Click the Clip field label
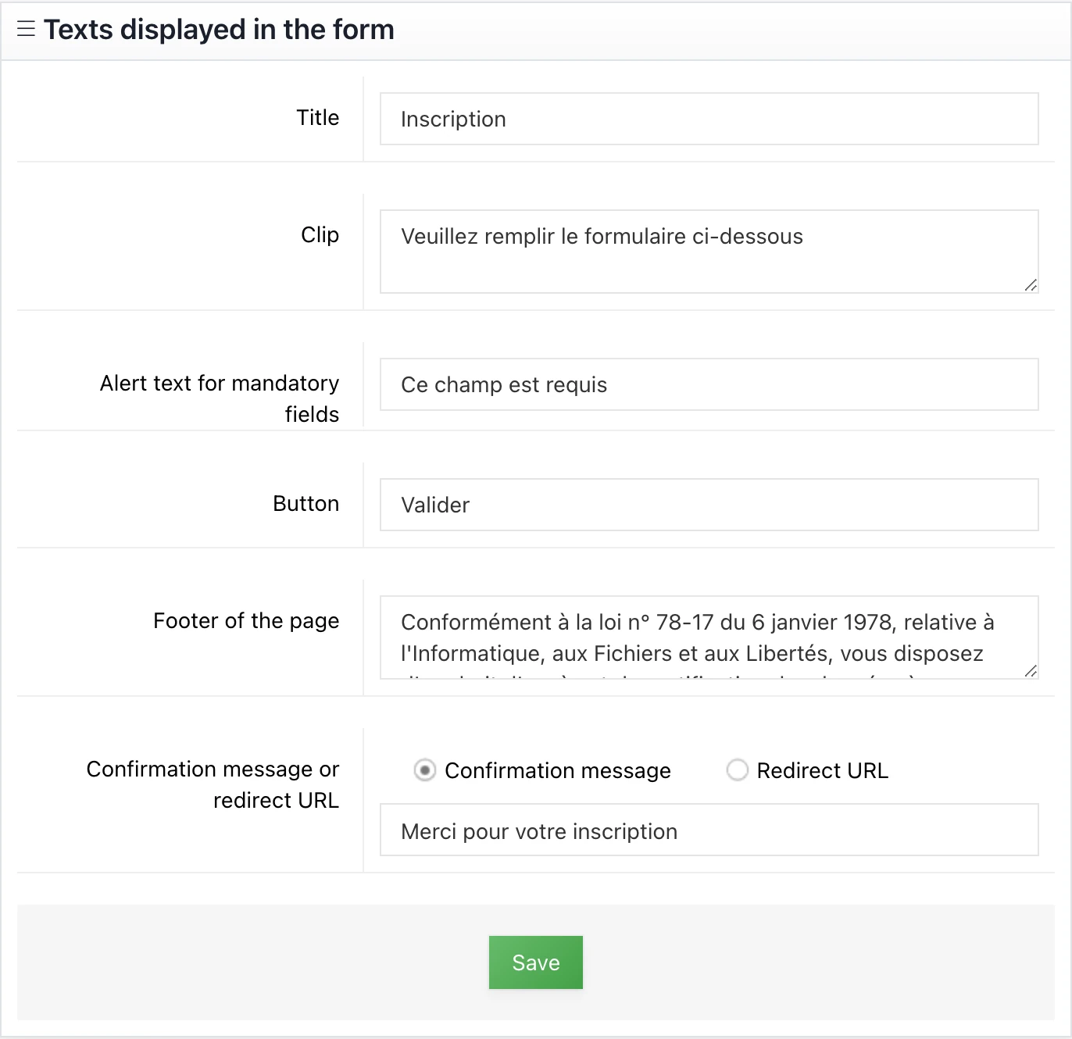Image resolution: width=1072 pixels, height=1039 pixels. (320, 235)
